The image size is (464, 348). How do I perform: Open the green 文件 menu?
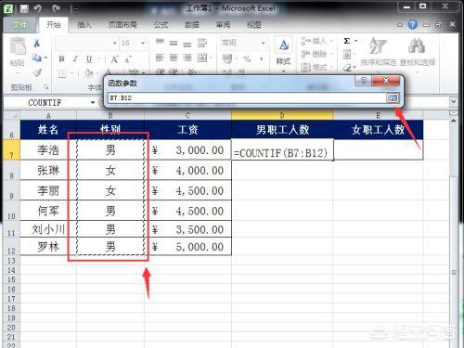(x=19, y=25)
